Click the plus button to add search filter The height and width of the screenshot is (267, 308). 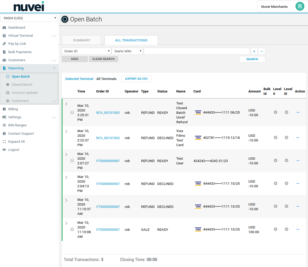pyautogui.click(x=254, y=51)
